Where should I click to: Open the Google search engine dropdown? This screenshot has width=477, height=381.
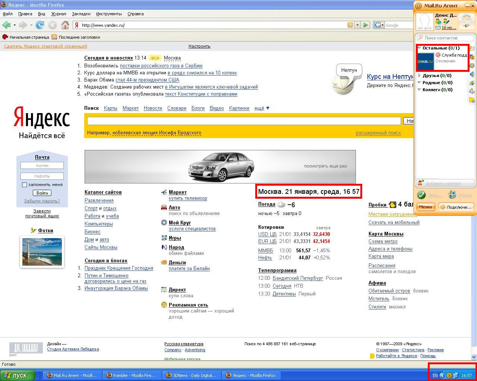click(x=379, y=25)
